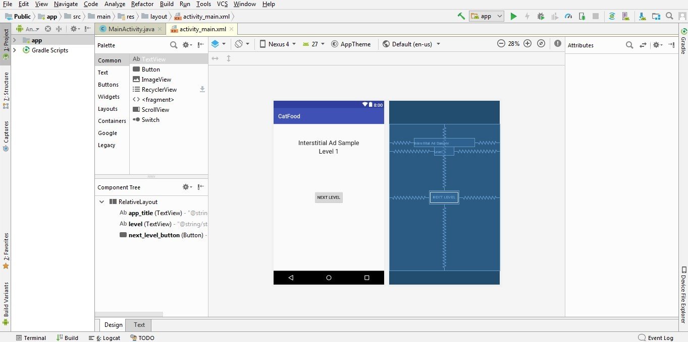Image resolution: width=688 pixels, height=342 pixels.
Task: Click the Zoom to Fit Screen icon
Action: 541,44
